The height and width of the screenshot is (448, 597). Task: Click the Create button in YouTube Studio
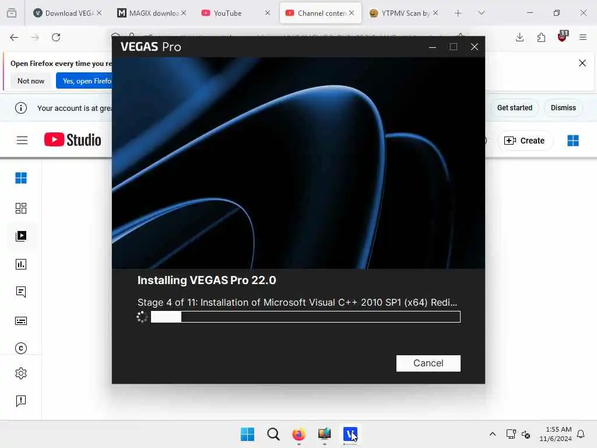click(x=525, y=141)
